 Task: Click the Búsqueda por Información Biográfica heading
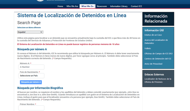pyautogui.click(x=40, y=88)
